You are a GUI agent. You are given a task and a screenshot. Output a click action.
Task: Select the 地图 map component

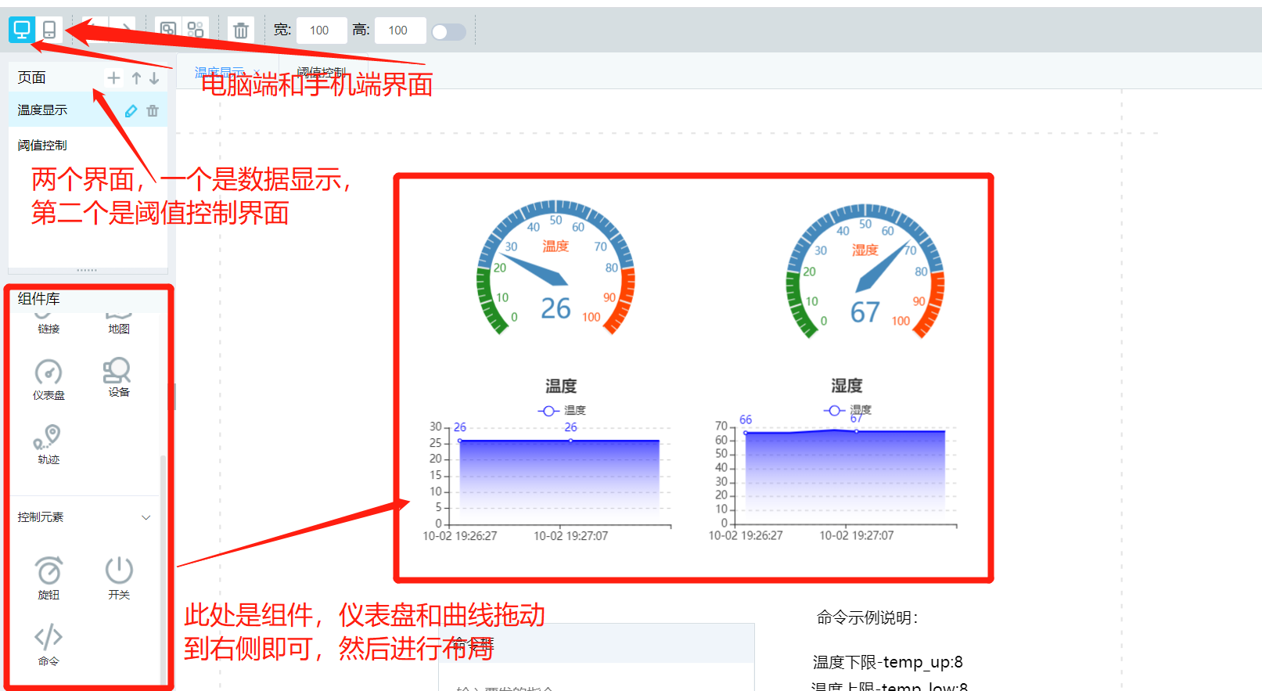(x=119, y=322)
